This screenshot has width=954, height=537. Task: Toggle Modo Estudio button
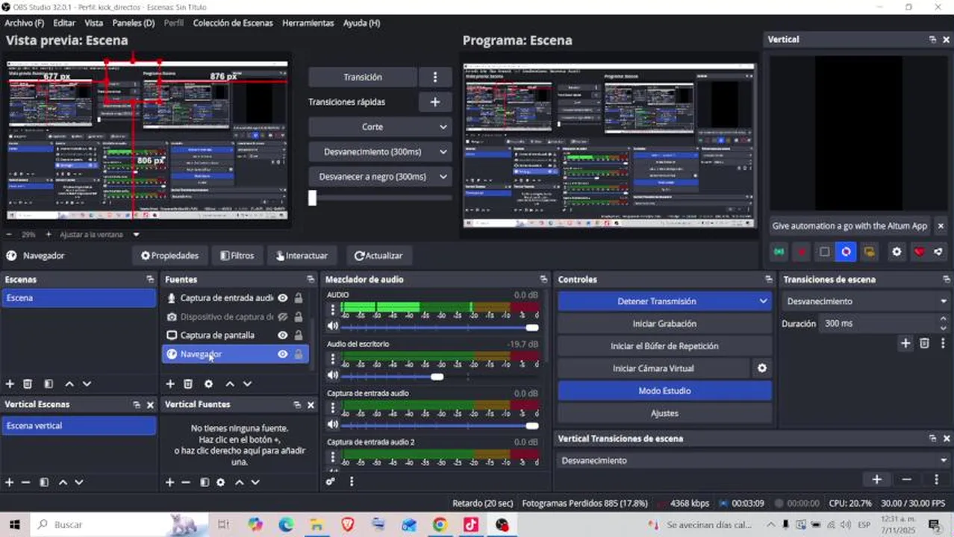(x=664, y=391)
